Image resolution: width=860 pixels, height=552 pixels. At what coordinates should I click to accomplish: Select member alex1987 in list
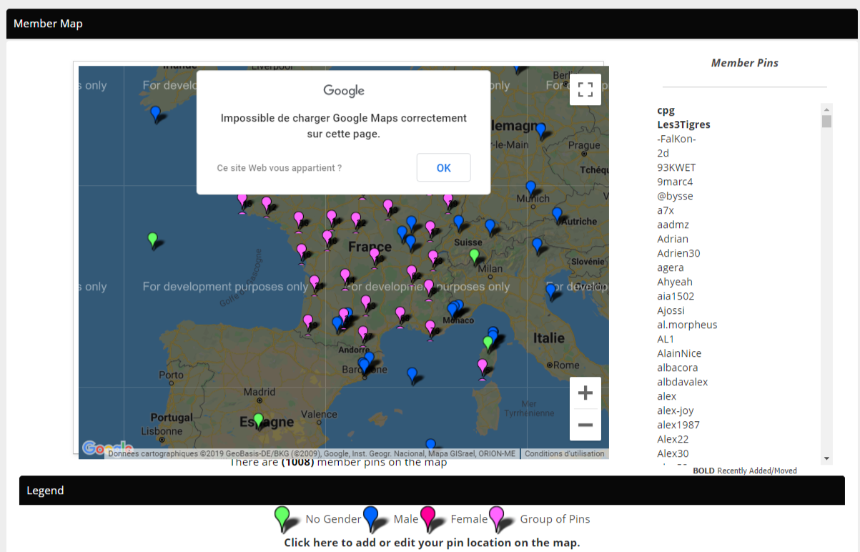[678, 425]
